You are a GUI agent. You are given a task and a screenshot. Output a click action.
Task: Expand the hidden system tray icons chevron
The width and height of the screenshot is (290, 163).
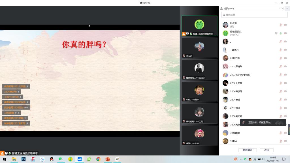[241, 159]
